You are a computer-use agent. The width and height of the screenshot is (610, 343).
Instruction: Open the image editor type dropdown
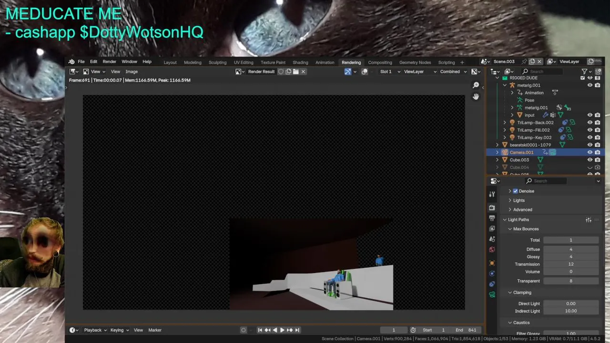click(x=73, y=71)
